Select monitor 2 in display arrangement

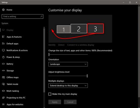pyautogui.click(x=79, y=29)
